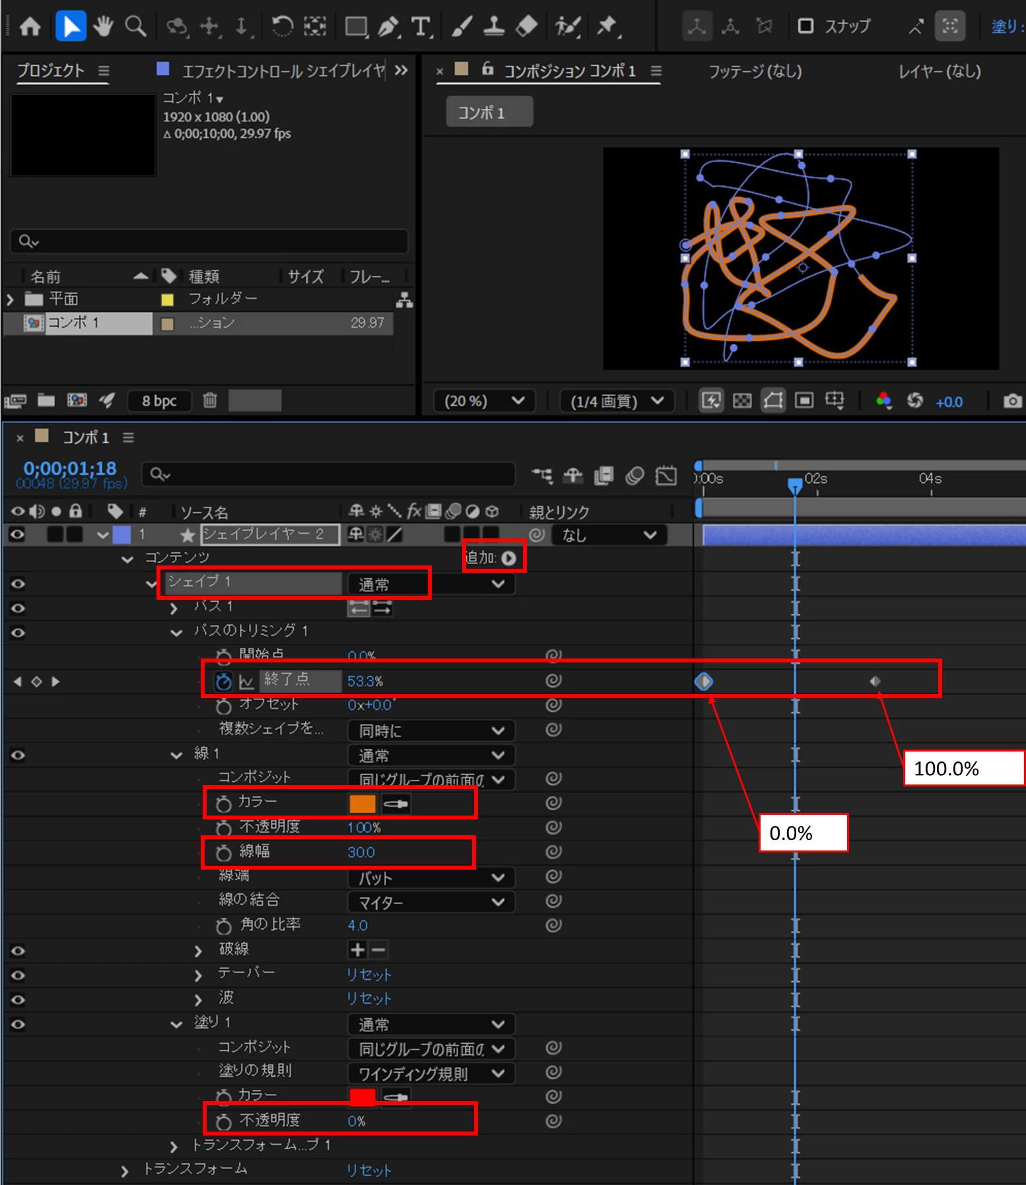Click the コンポ 1 breadcrumb button in viewer

point(489,112)
